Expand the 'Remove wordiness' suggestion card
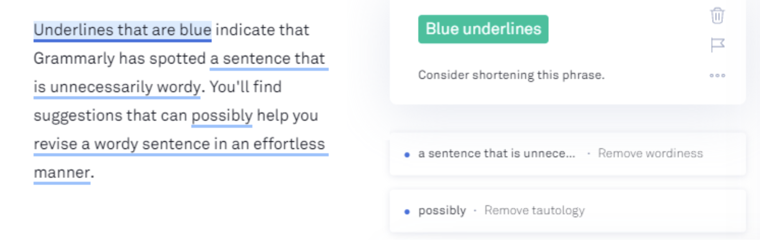760x241 pixels. [x=567, y=154]
